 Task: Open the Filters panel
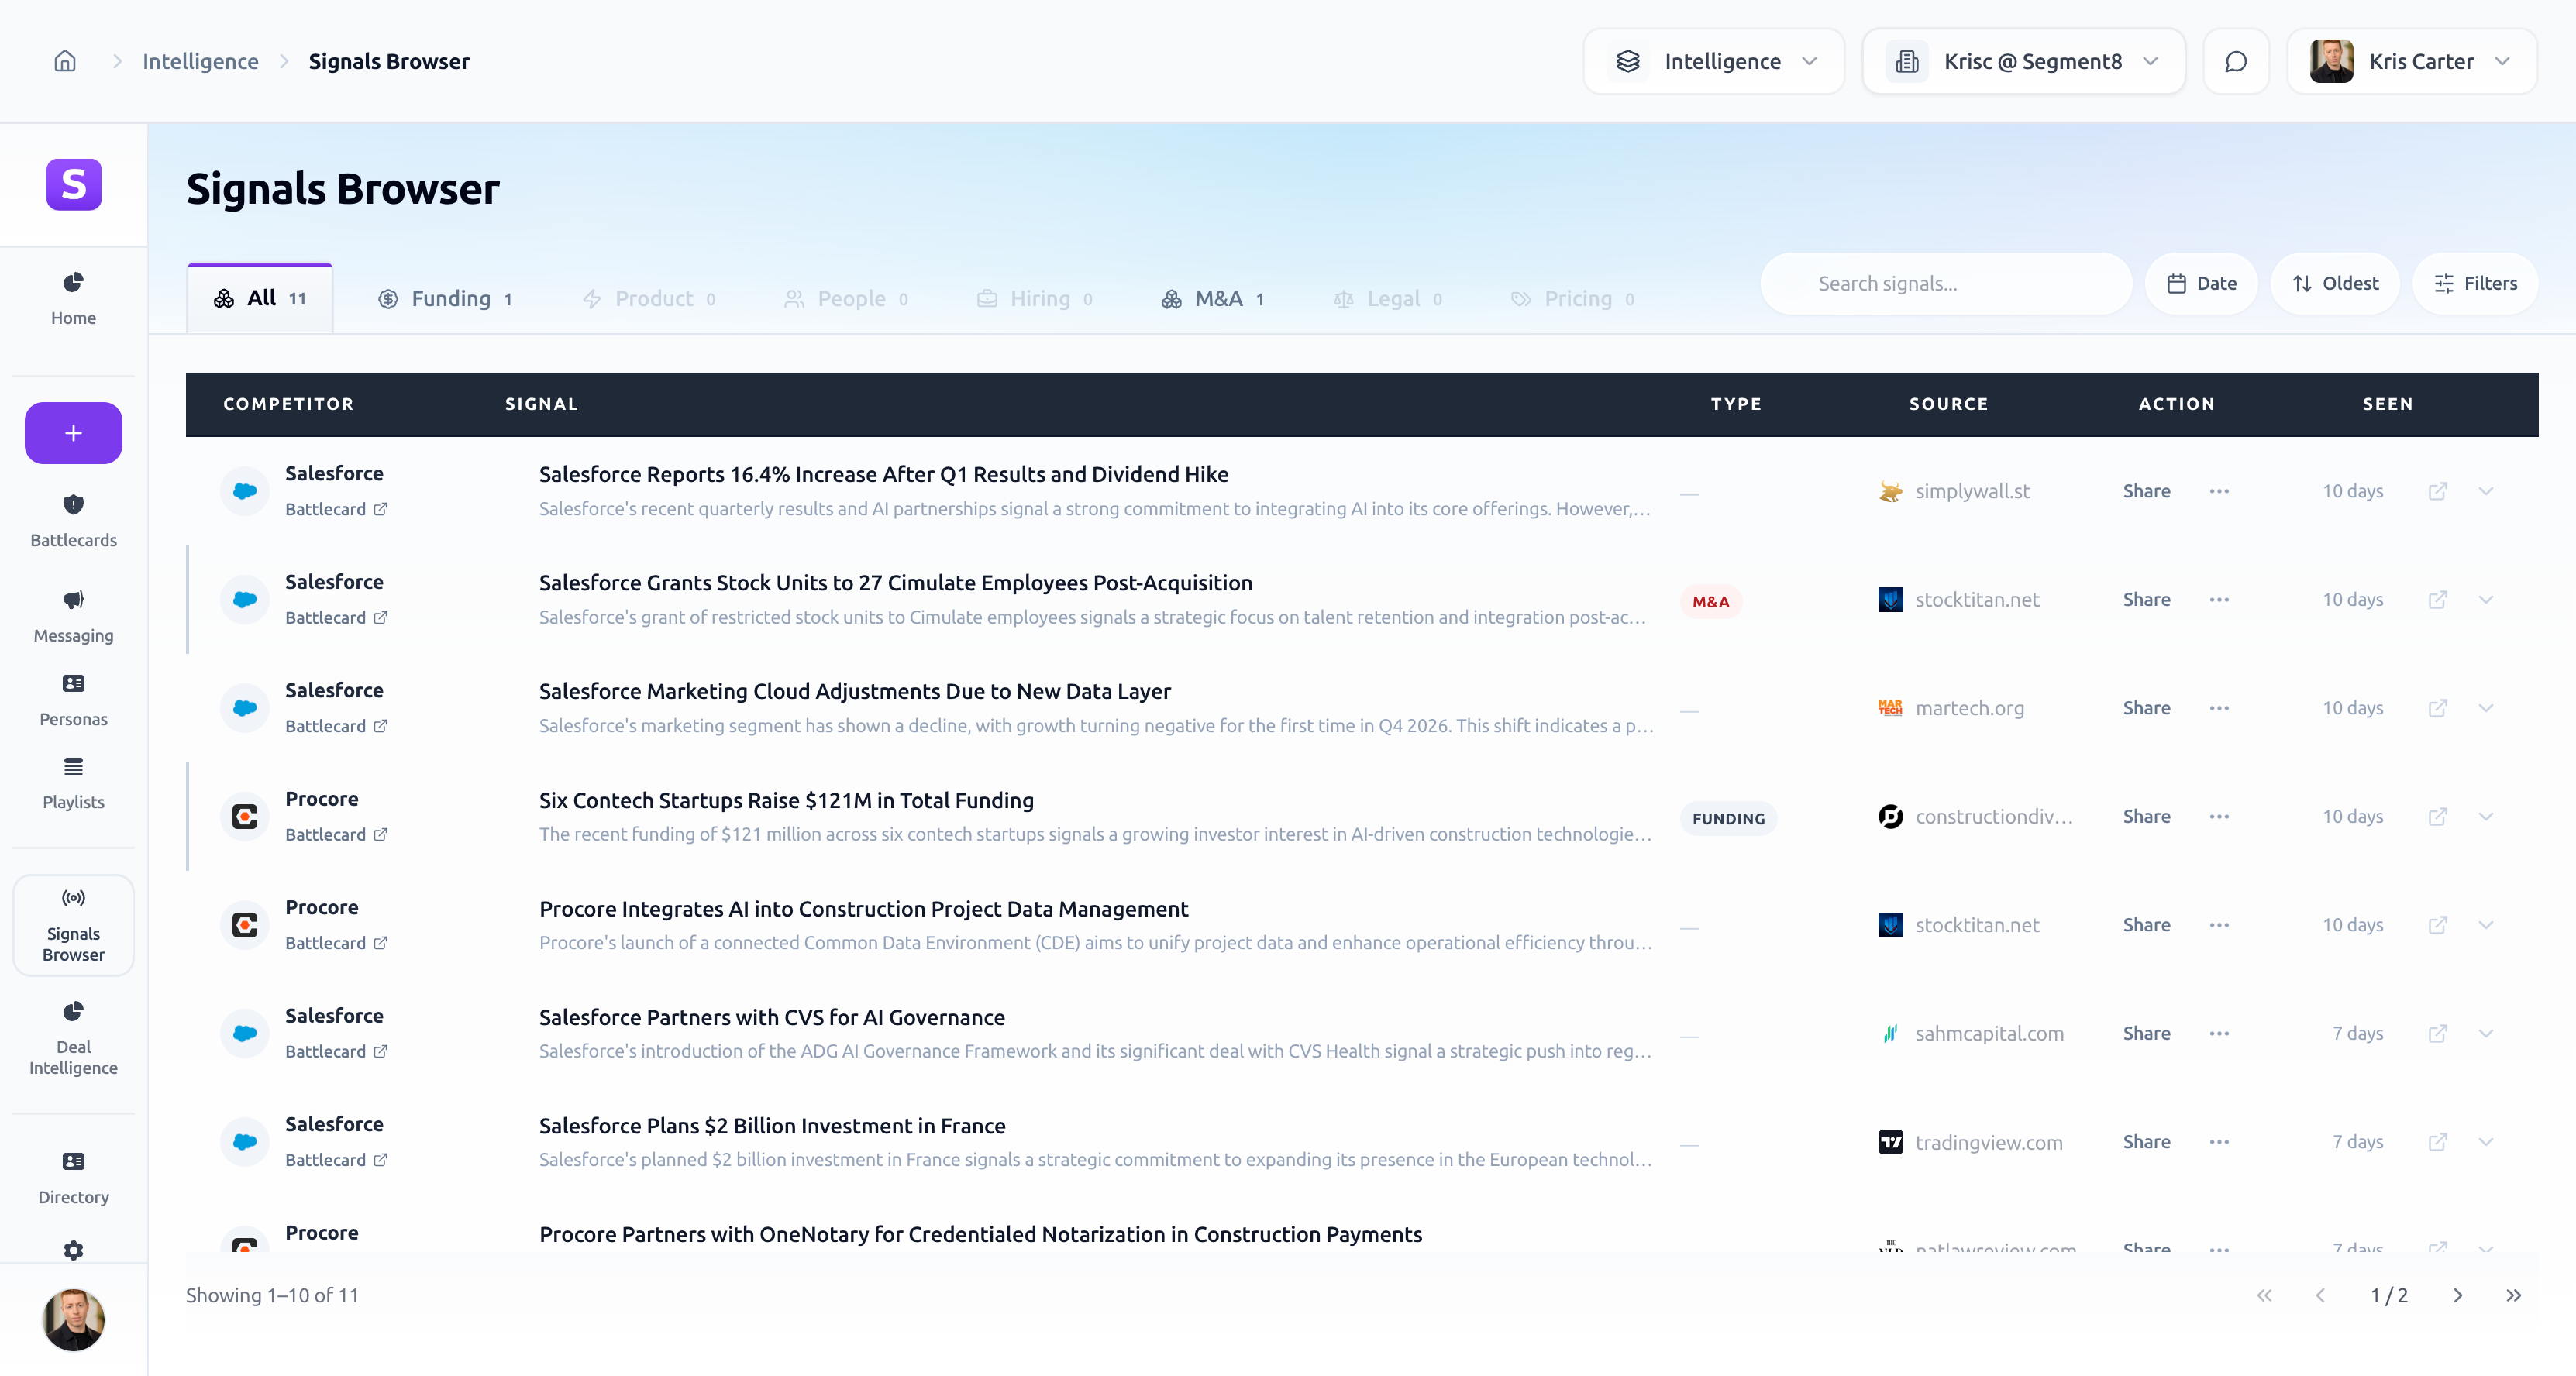coord(2476,284)
